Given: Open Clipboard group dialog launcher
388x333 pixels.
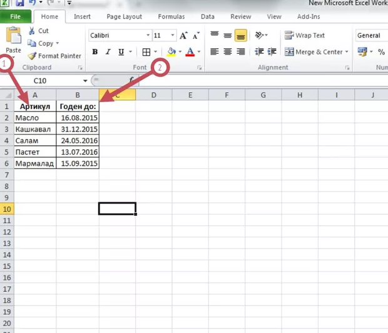Looking at the screenshot, I should [80, 68].
